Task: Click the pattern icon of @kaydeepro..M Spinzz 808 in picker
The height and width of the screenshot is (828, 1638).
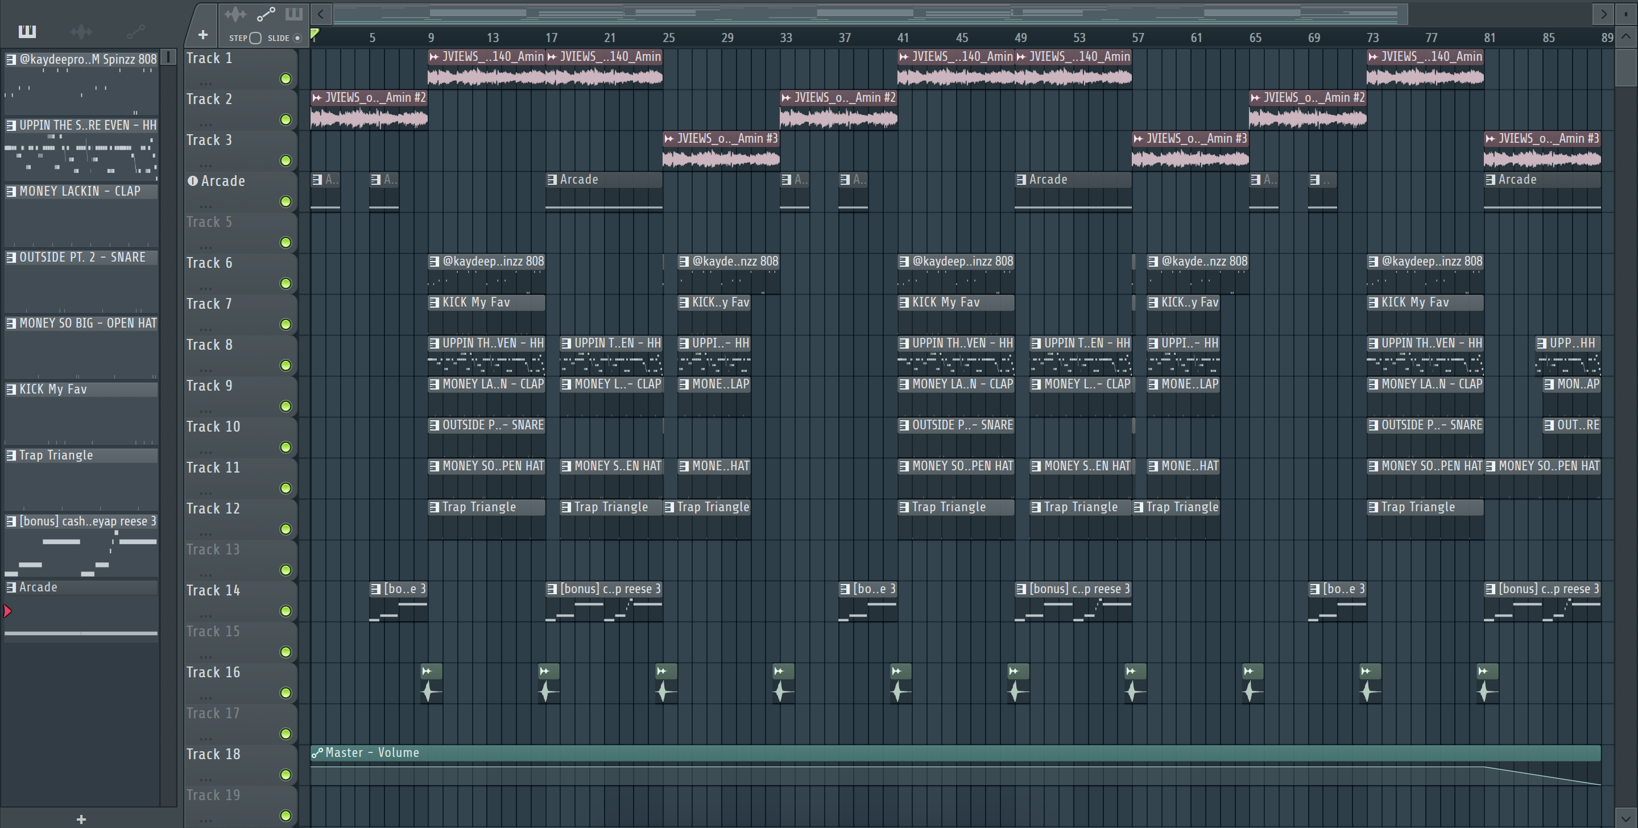Action: (11, 59)
